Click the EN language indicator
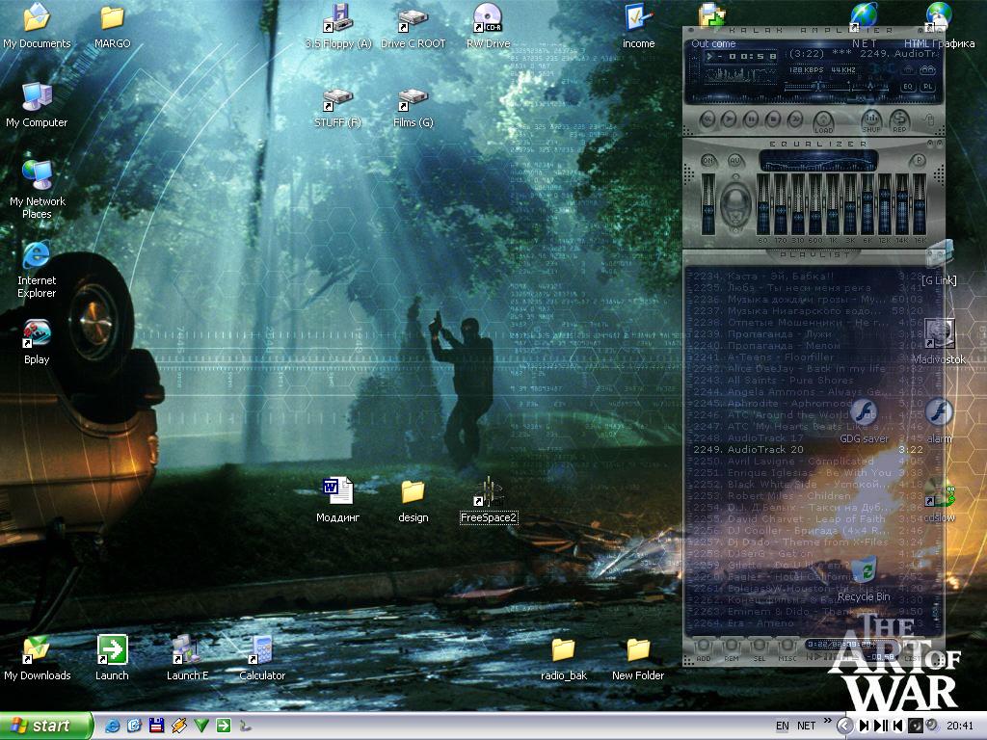The height and width of the screenshot is (740, 987). point(783,726)
